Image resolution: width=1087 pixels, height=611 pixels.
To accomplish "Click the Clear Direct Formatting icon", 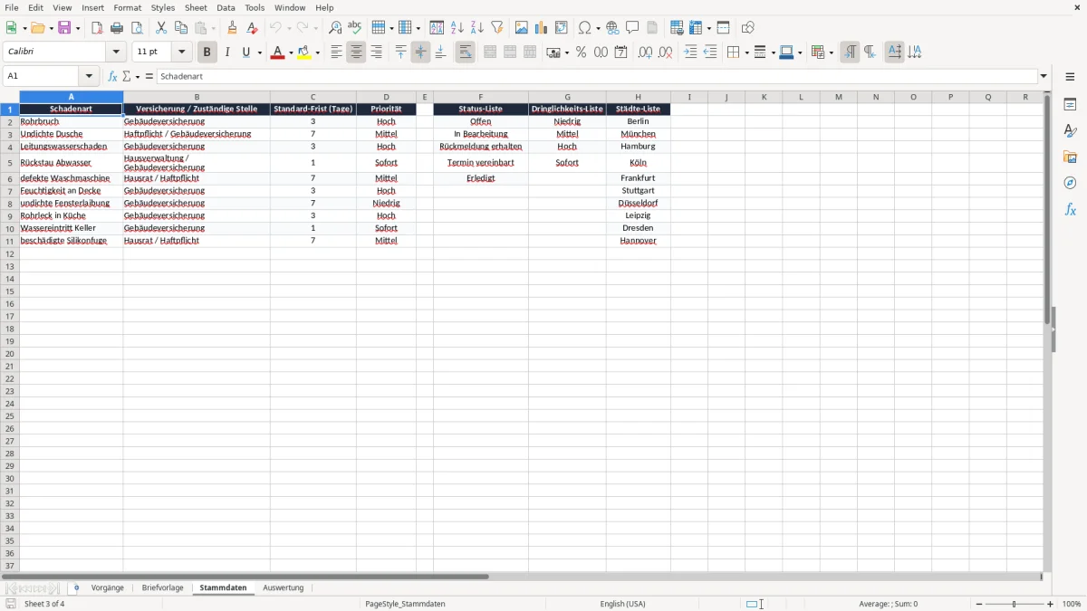I will click(x=253, y=28).
